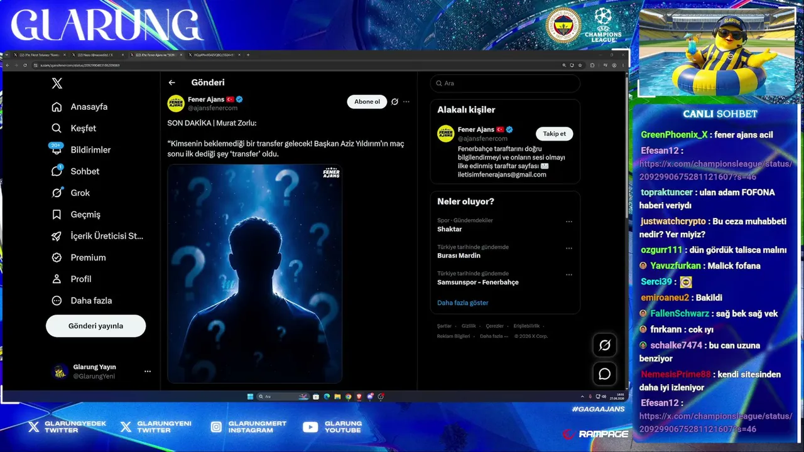
Task: Go back using the Gönderi arrow
Action: click(x=171, y=82)
